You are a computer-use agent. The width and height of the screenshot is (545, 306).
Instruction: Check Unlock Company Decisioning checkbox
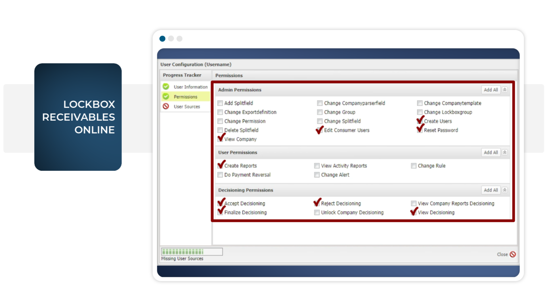[x=317, y=212]
